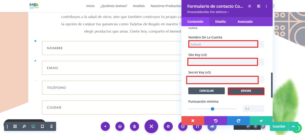Undo with the purple undo arrow button
Image resolution: width=305 pixels, height=135 pixels.
point(216,121)
